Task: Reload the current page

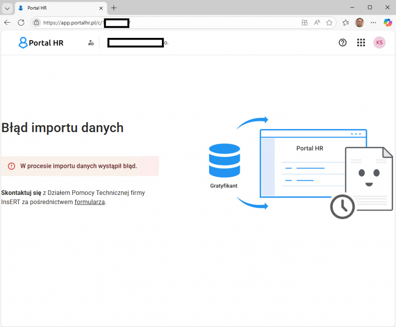Action: click(21, 23)
